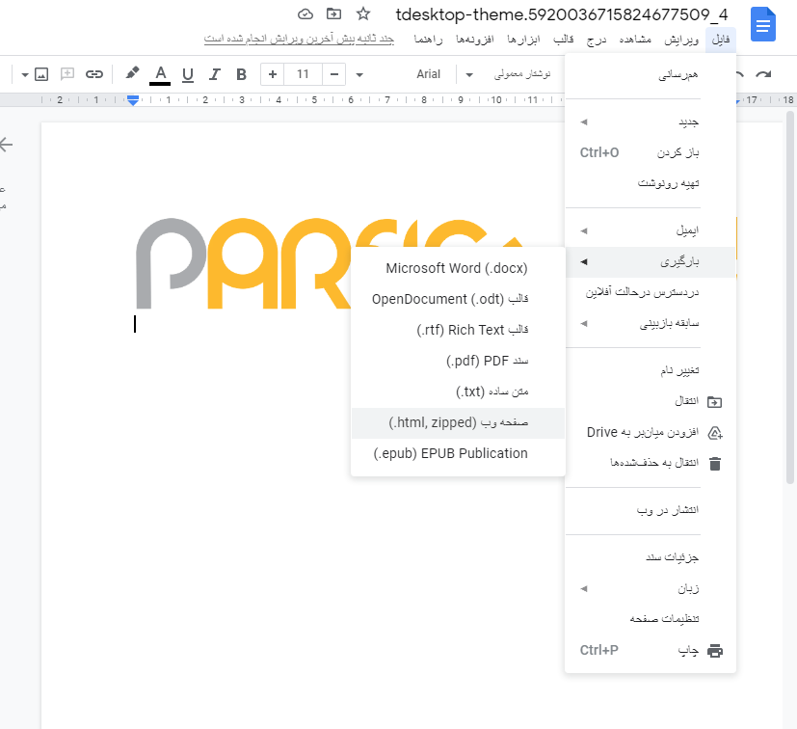797x729 pixels.
Task: Open dropdown arrow beside font size
Action: (x=359, y=75)
